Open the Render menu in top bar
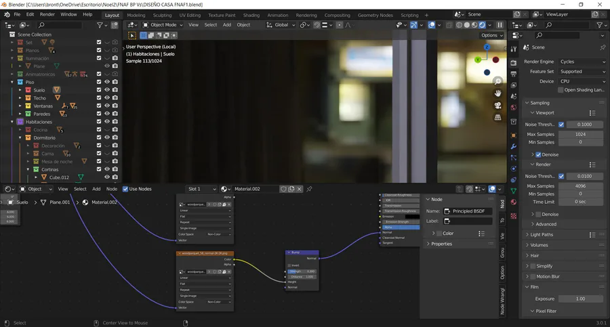 (x=47, y=14)
